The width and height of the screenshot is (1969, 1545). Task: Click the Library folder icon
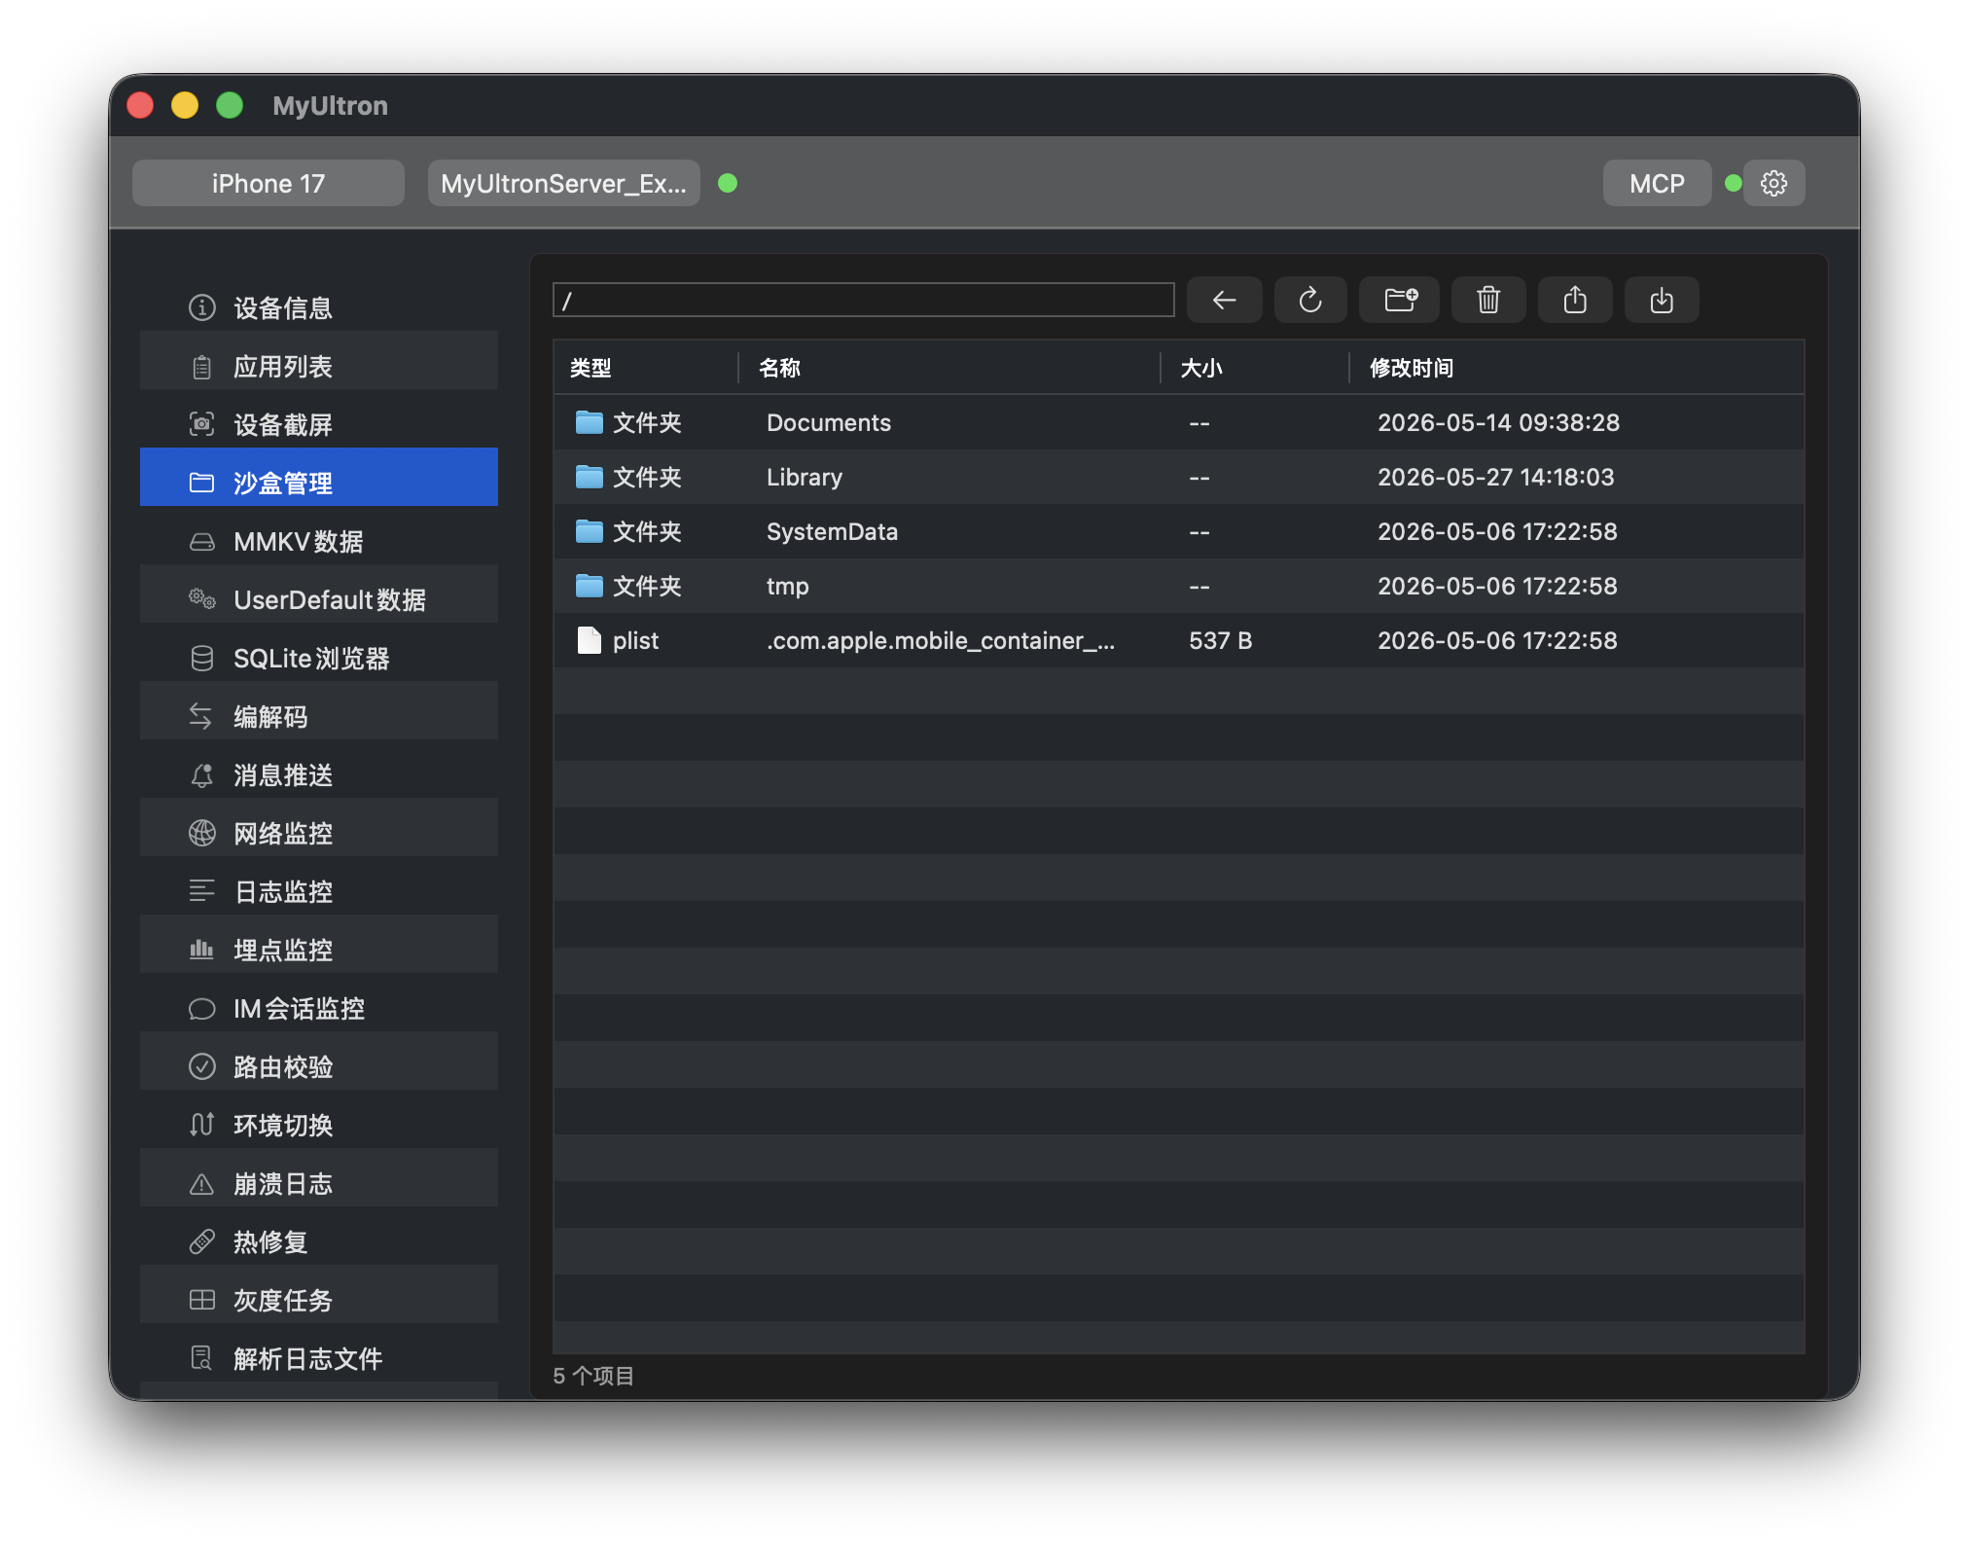pyautogui.click(x=589, y=477)
